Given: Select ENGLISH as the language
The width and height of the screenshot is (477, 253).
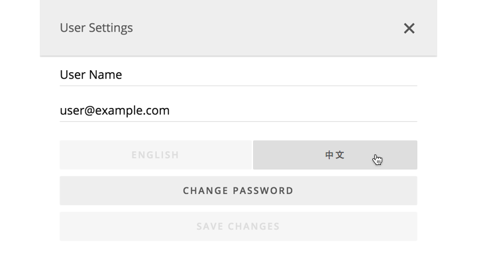Looking at the screenshot, I should pyautogui.click(x=156, y=155).
